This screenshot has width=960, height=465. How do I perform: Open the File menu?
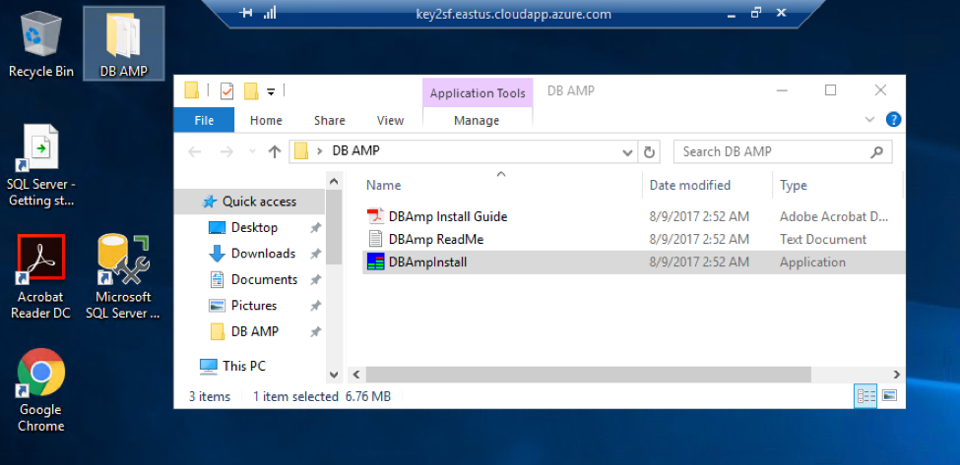(x=204, y=120)
